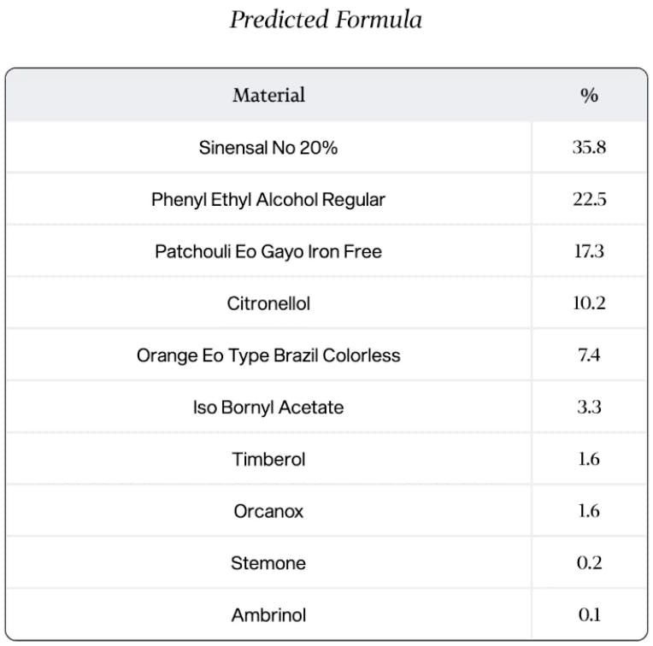Select the Ambrinol material cell
This screenshot has height=646, width=653.
[x=268, y=615]
